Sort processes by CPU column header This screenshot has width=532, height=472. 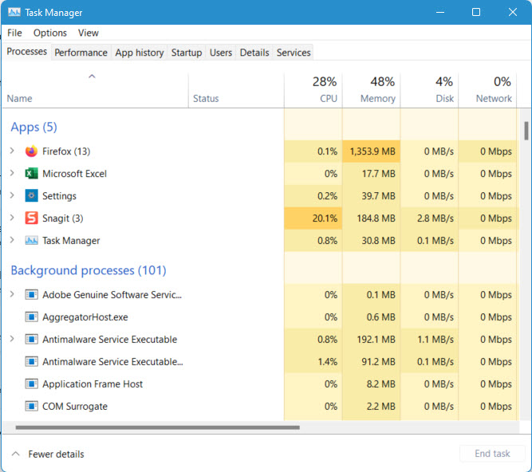click(x=313, y=90)
